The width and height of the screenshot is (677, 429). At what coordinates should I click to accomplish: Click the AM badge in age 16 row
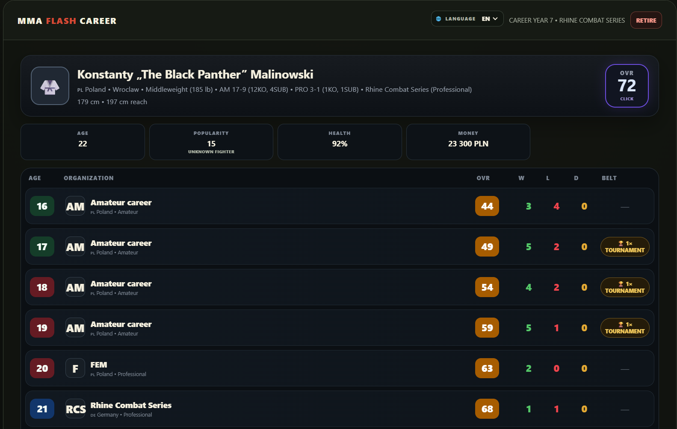[x=75, y=206]
